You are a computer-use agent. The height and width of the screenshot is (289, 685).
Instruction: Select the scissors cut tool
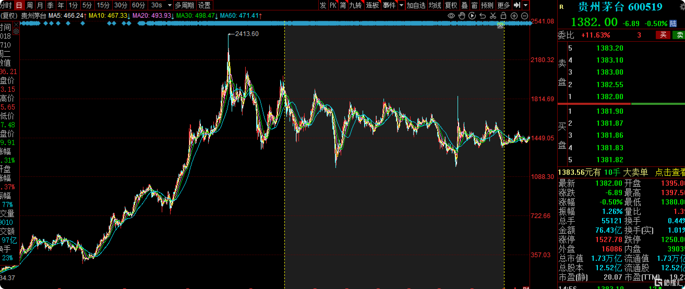493,16
